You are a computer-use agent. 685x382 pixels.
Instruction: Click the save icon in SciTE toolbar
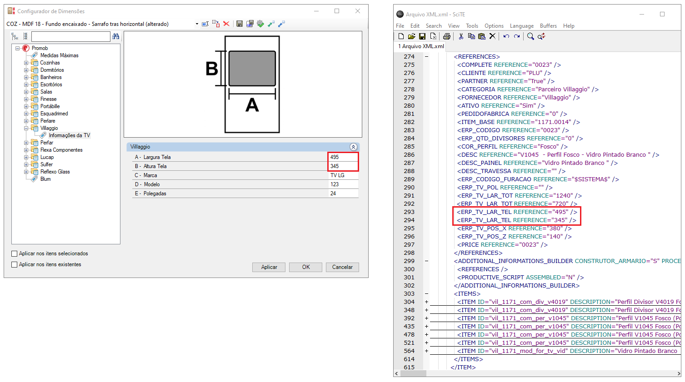click(422, 36)
